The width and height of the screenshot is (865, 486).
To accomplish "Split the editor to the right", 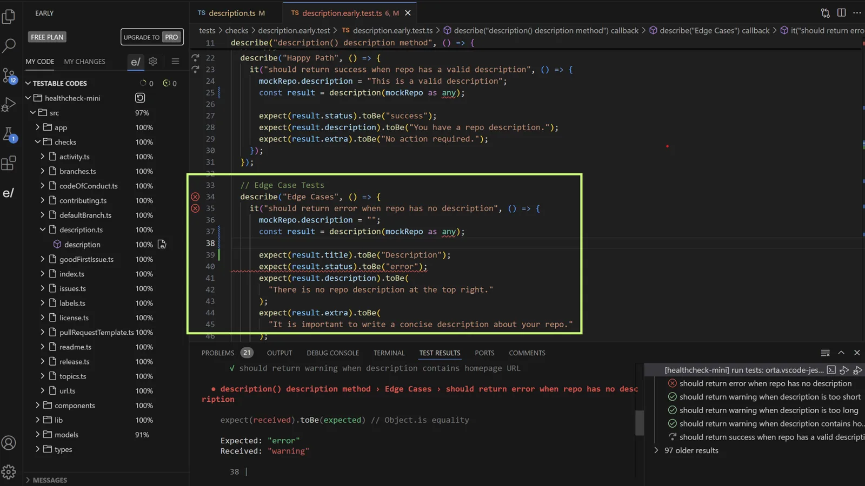I will pos(841,13).
